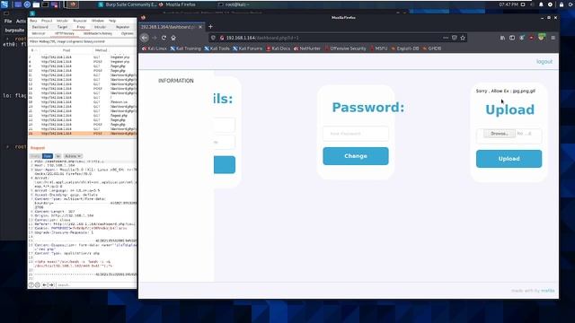Switch to Burp Target tab

pyautogui.click(x=62, y=27)
